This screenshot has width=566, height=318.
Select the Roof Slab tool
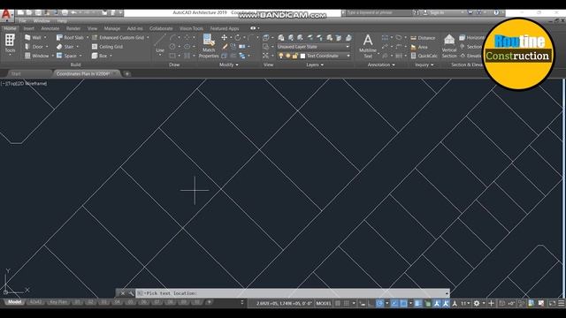click(x=70, y=37)
